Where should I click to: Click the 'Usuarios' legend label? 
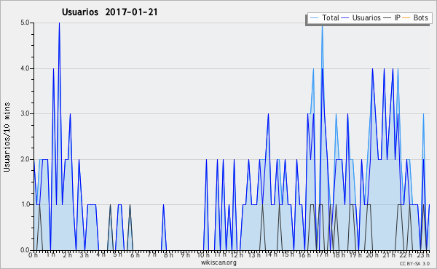[366, 17]
